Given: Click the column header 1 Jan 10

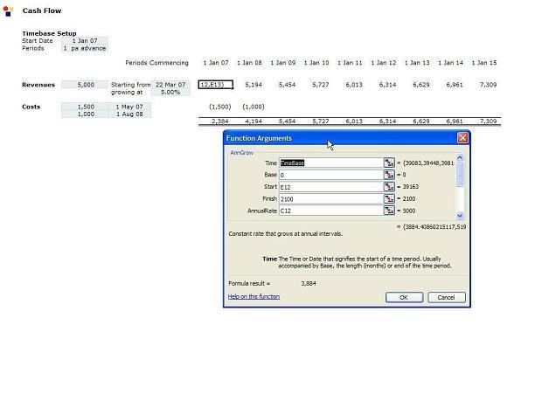Looking at the screenshot, I should 316,63.
